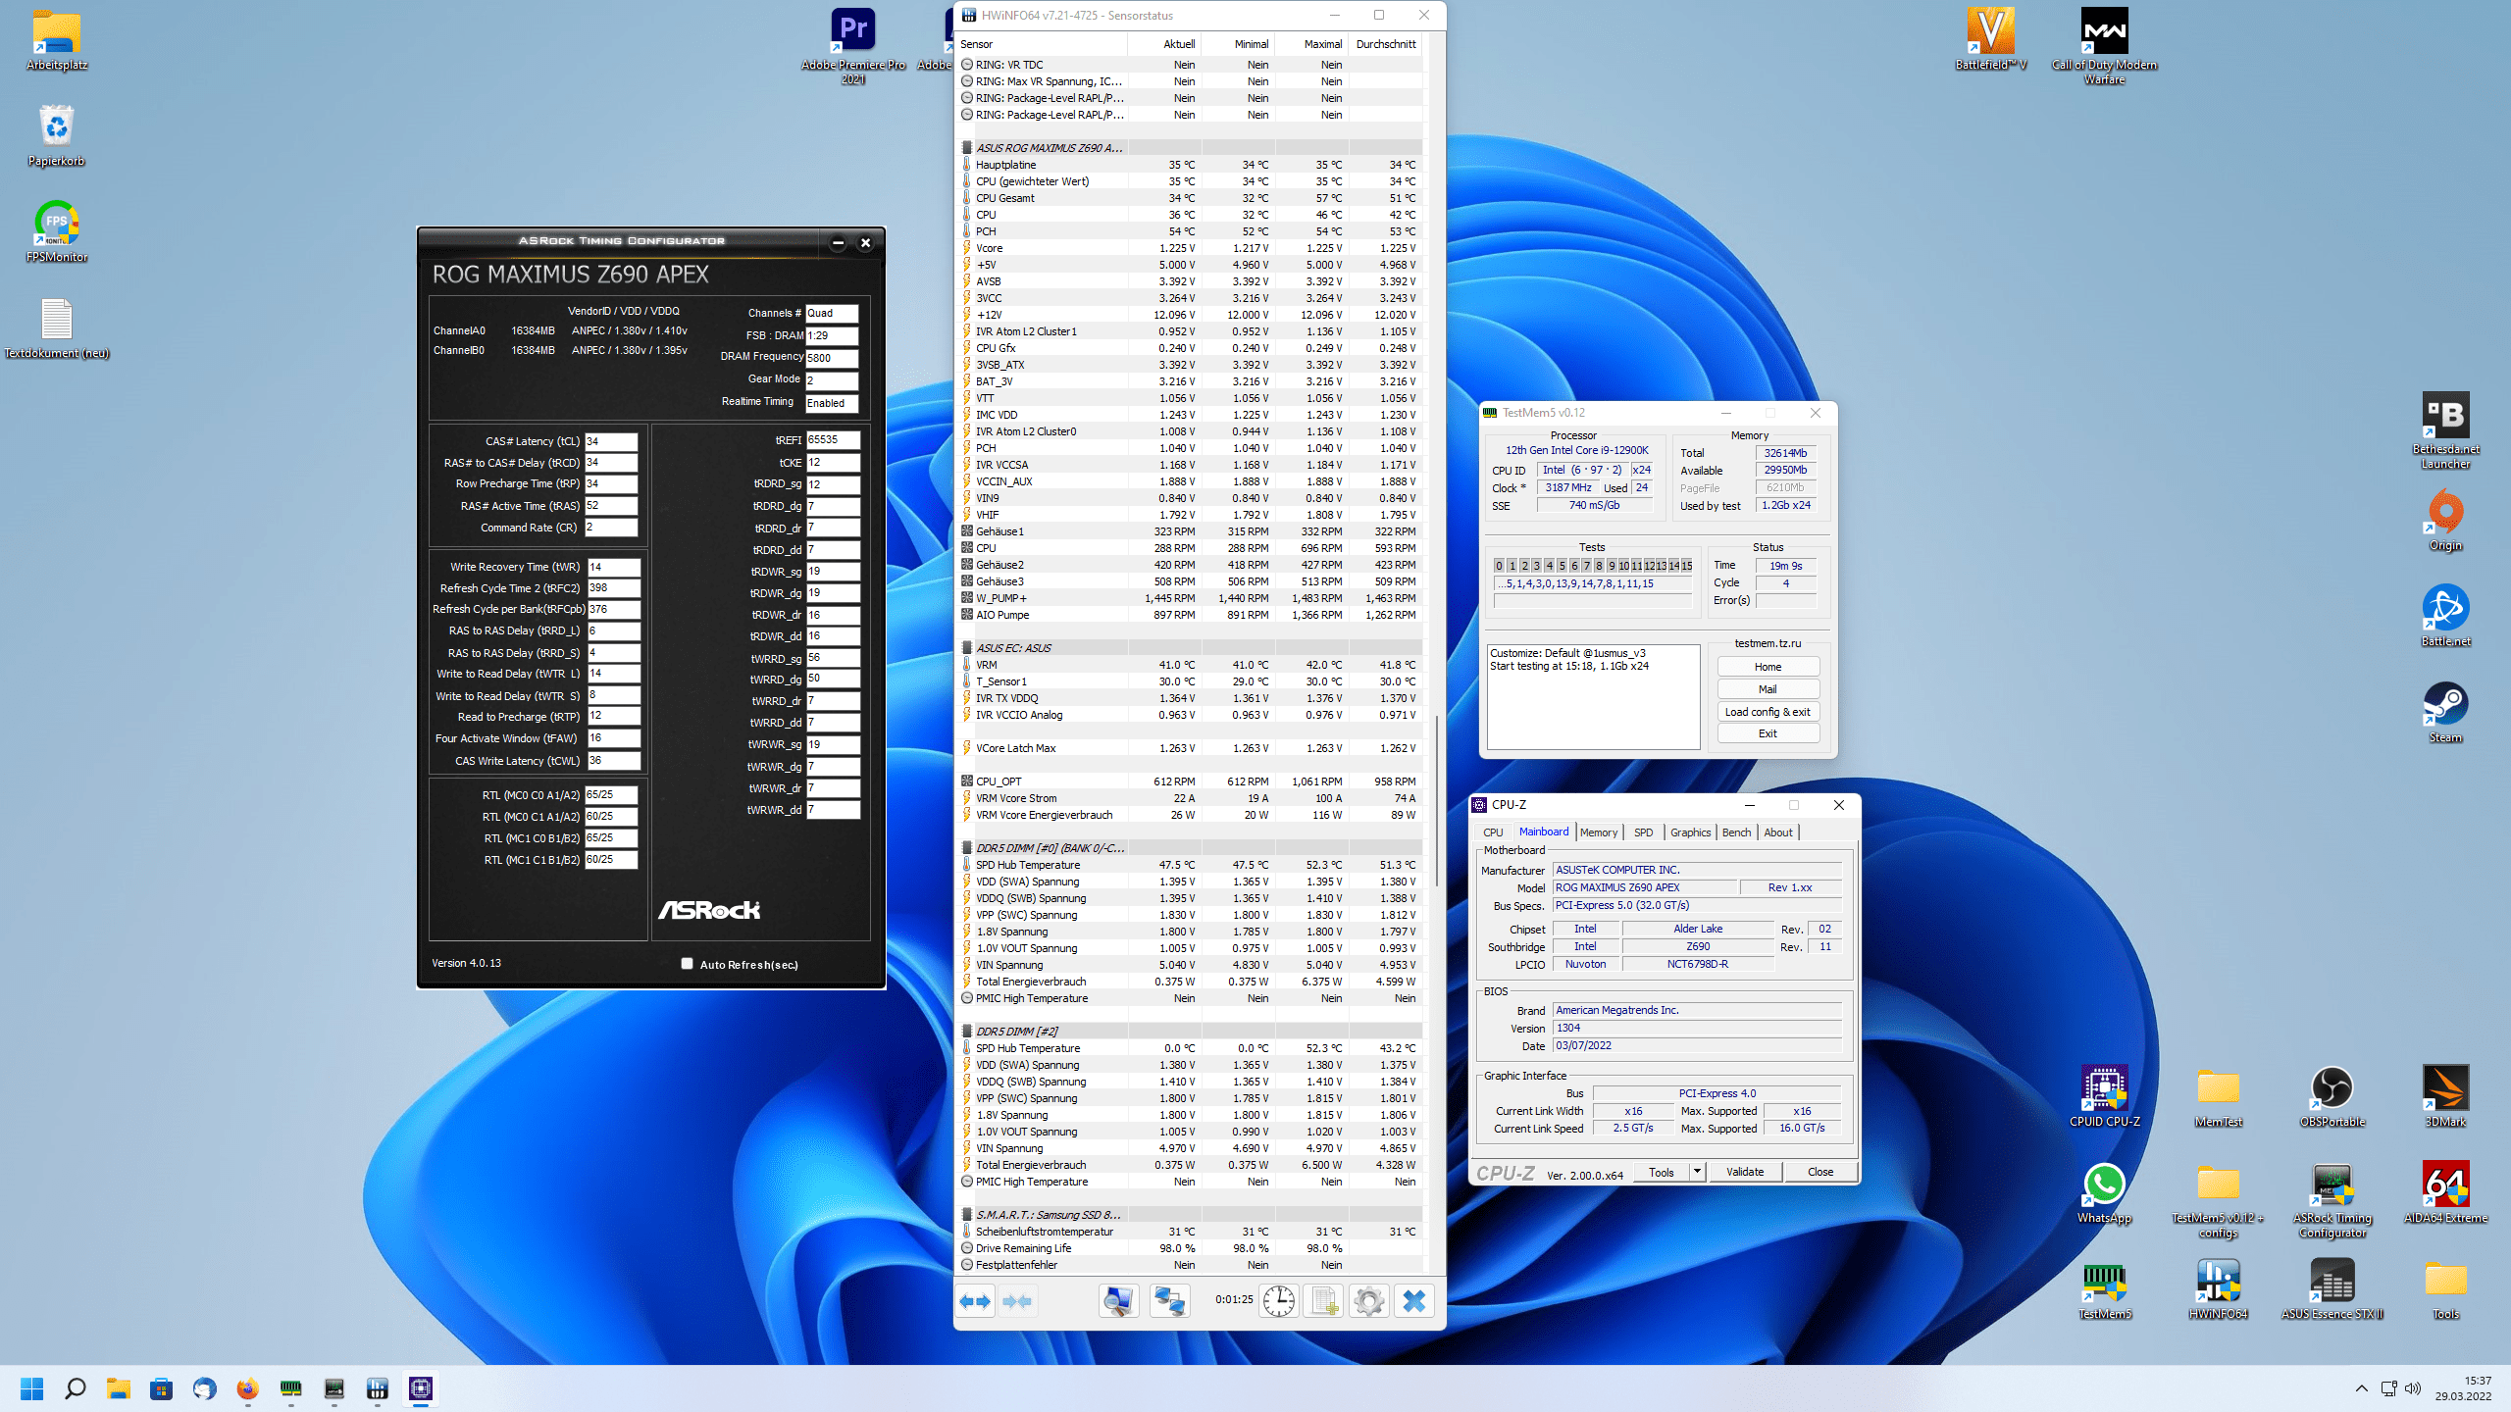Select Quad option in Channel dropdown
This screenshot has width=2511, height=1412.
[831, 312]
